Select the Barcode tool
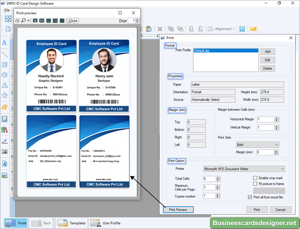300x229 pixels. 5,152
